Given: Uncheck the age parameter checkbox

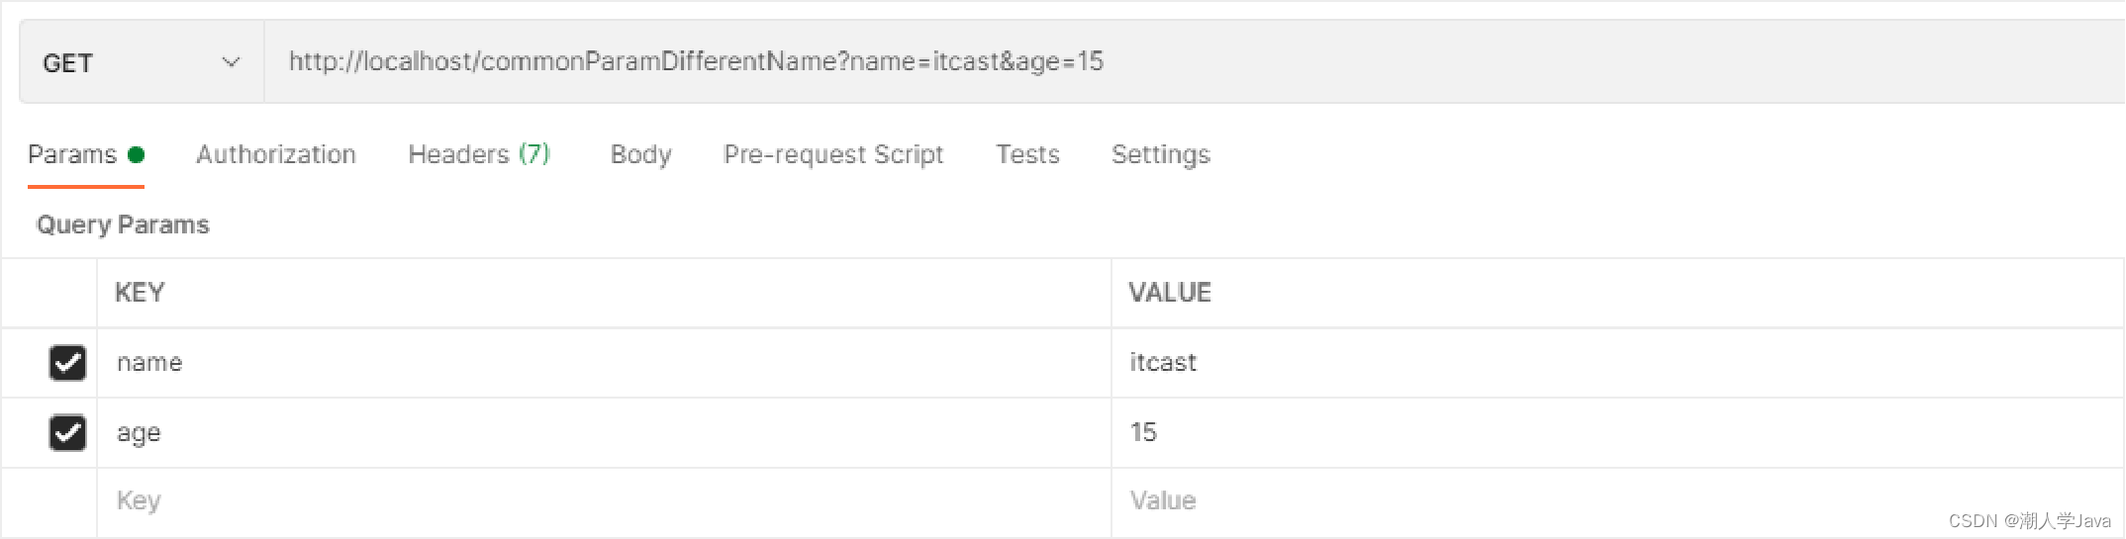Looking at the screenshot, I should point(67,432).
